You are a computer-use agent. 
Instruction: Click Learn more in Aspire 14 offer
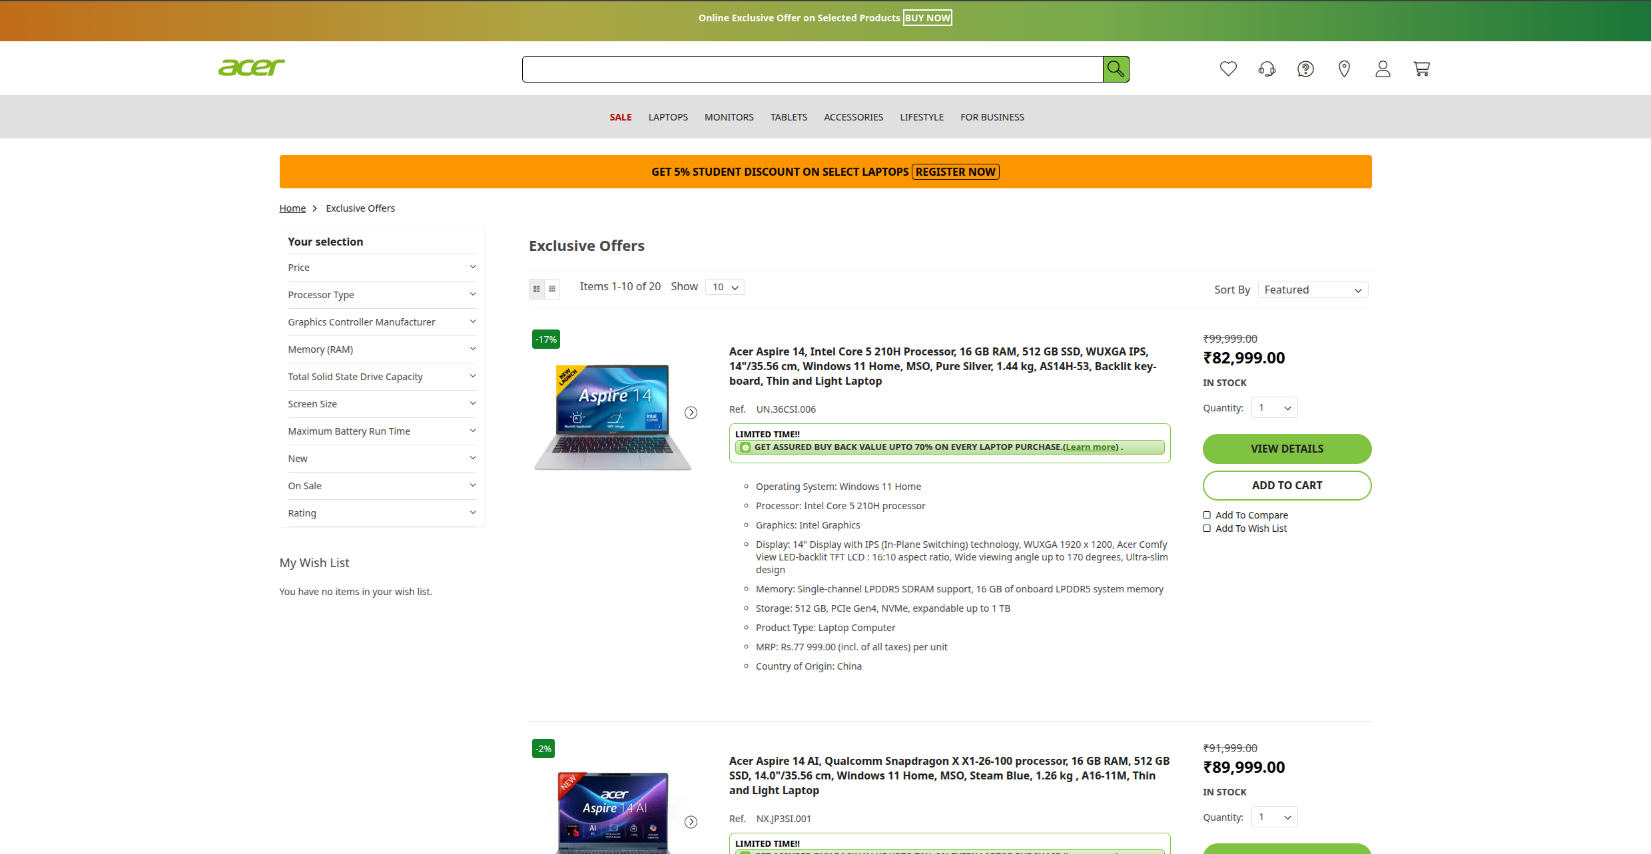point(1090,447)
